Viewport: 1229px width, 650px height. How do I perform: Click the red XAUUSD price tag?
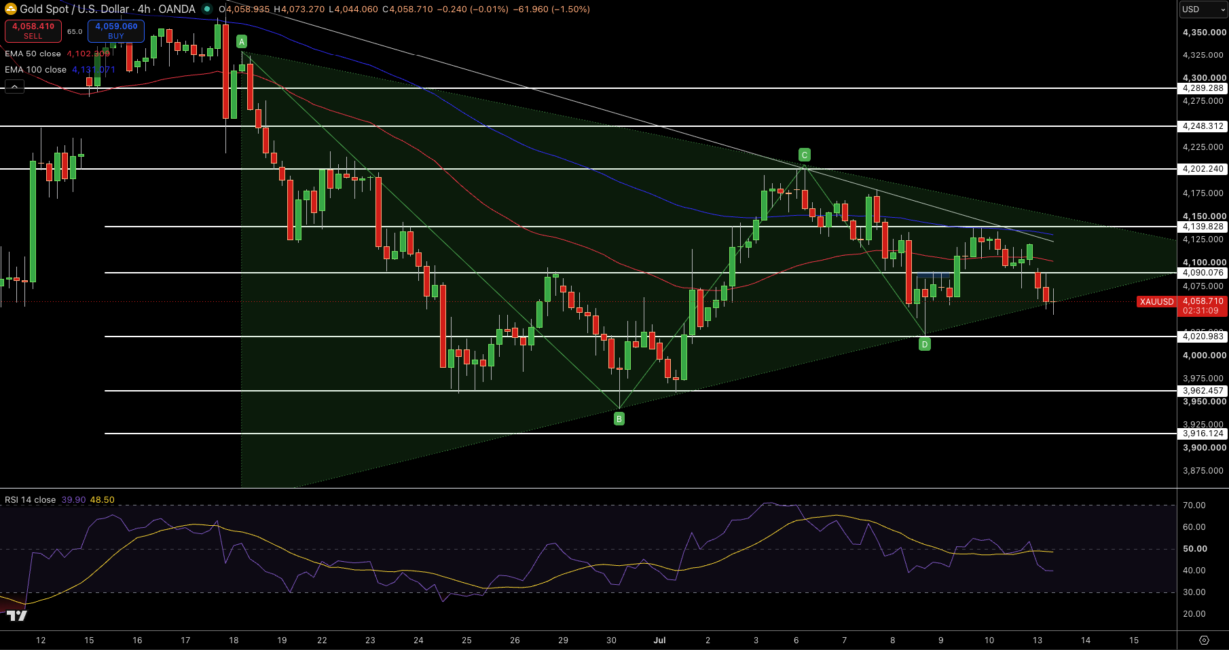coord(1156,302)
